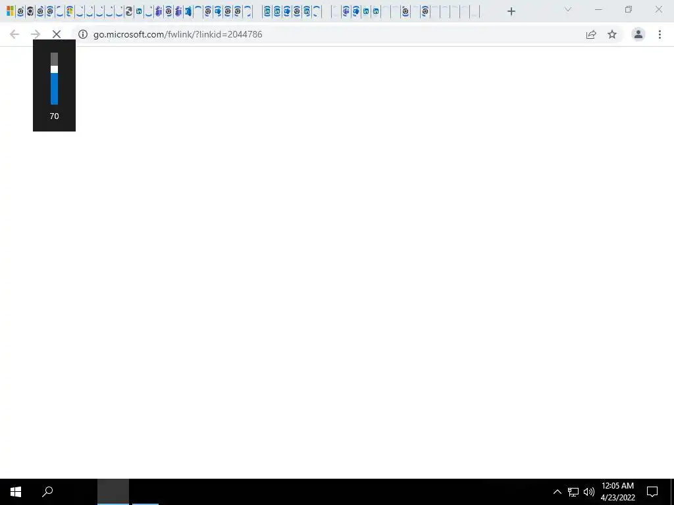Click the speaker volume tray icon
Image resolution: width=674 pixels, height=505 pixels.
589,492
